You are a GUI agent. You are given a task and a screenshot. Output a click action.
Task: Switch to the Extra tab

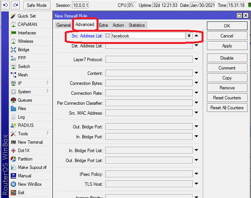click(x=103, y=25)
